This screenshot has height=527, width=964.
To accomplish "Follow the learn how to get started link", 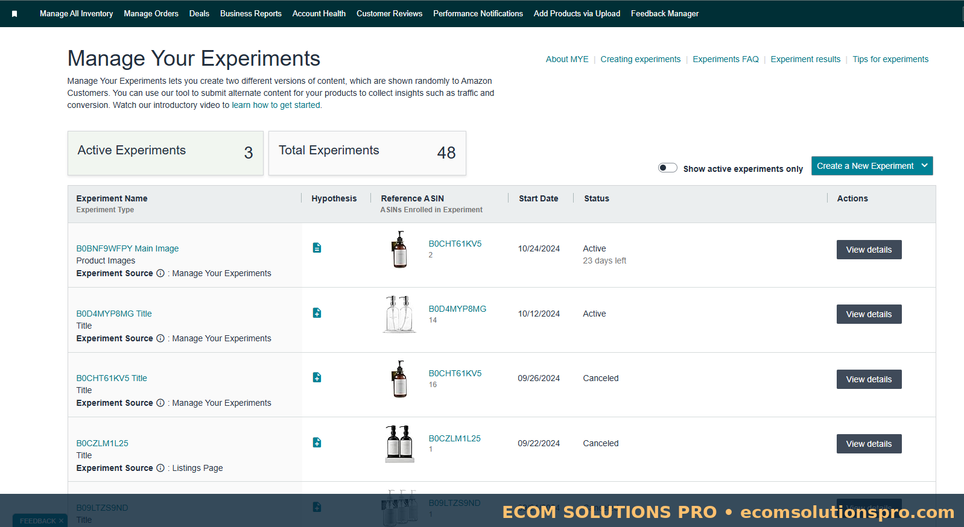I will 276,105.
